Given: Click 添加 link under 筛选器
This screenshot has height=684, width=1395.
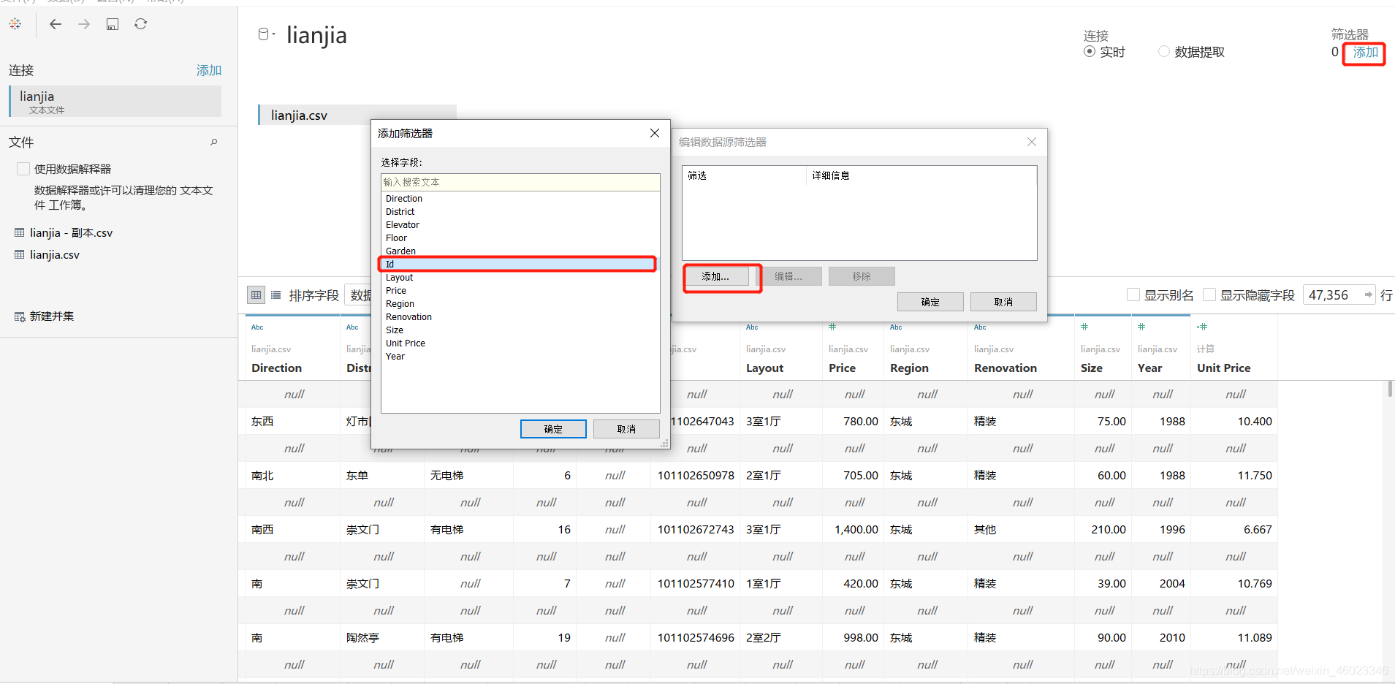Looking at the screenshot, I should coord(1365,52).
